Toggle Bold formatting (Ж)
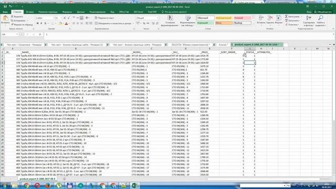This screenshot has height=189, width=336. (x=37, y=23)
